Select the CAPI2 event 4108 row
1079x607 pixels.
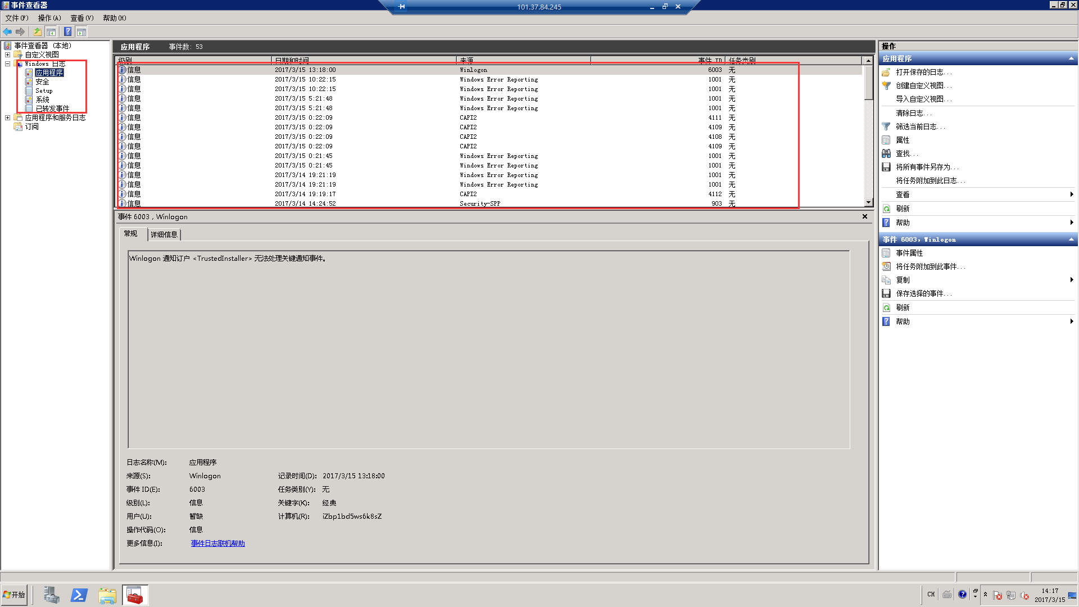coord(489,137)
